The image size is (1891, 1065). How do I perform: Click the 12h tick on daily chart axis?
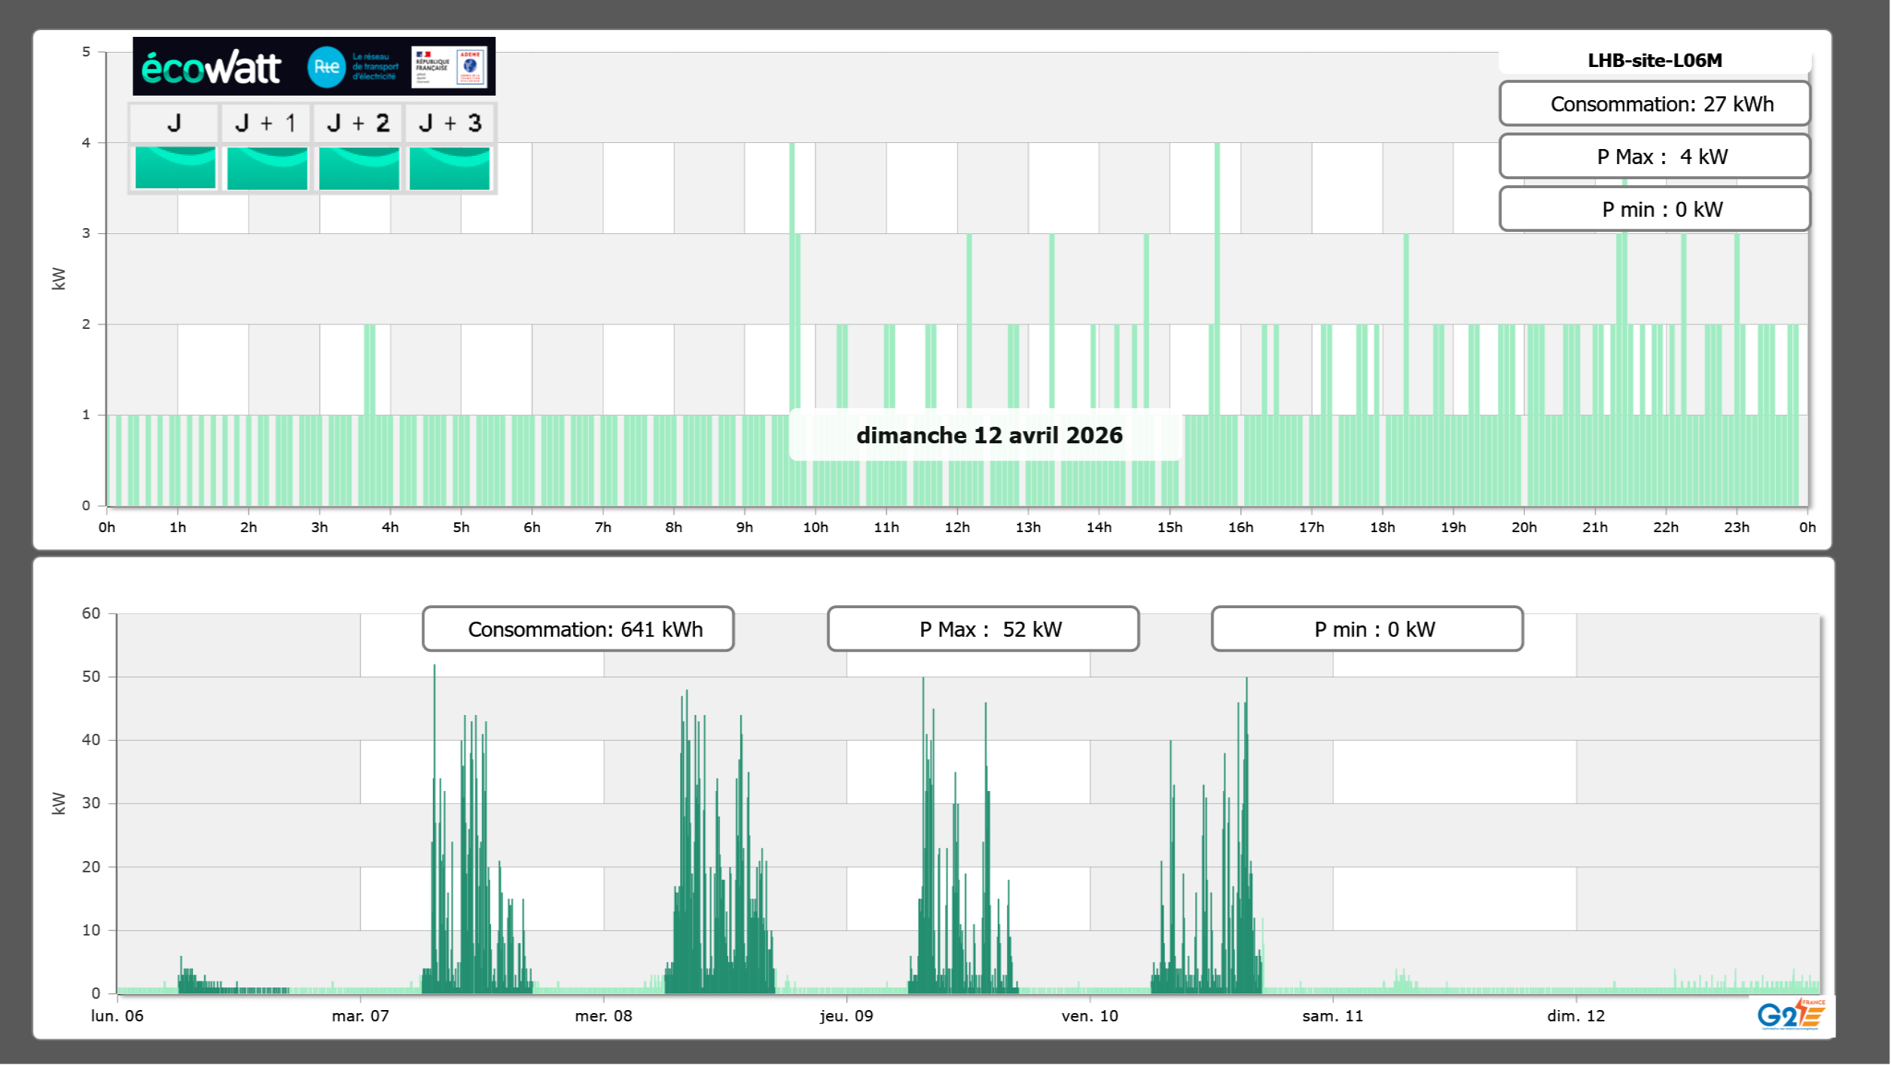(x=957, y=527)
